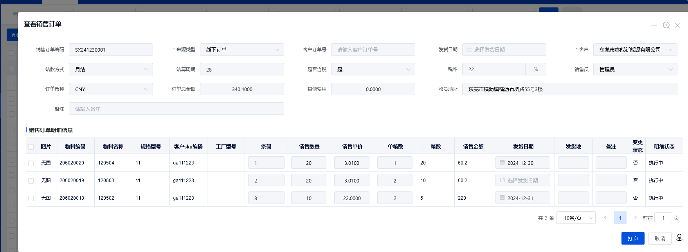Click the zoom-in magnifier icon in dialog header
Screen dimensions: 688x252
(x=666, y=25)
